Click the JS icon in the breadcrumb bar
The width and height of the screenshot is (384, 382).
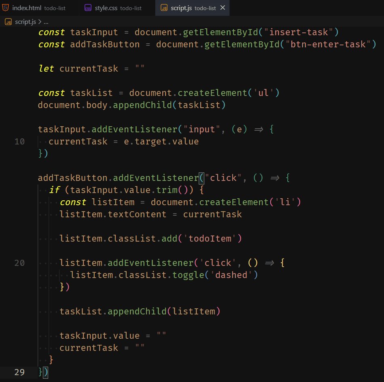[x=8, y=22]
